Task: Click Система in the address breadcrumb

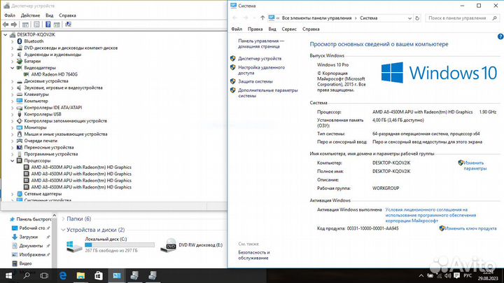Action: [x=369, y=18]
